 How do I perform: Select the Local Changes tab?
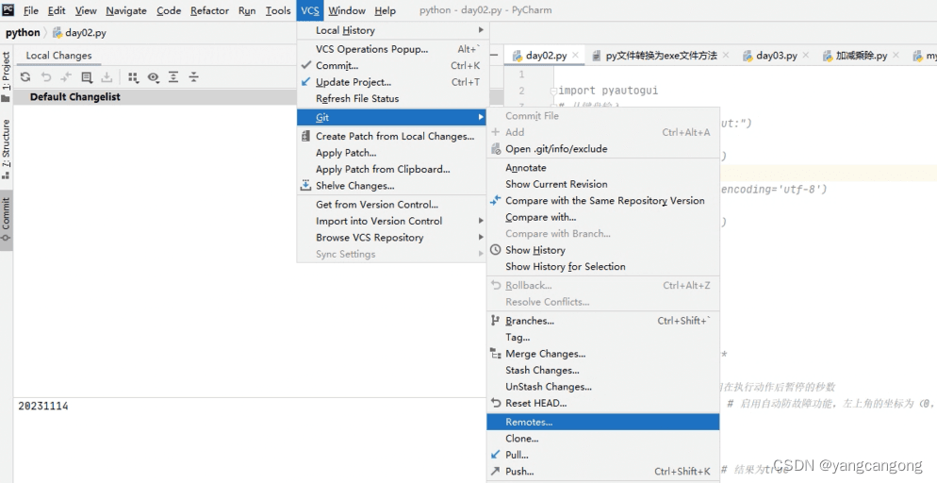click(58, 55)
